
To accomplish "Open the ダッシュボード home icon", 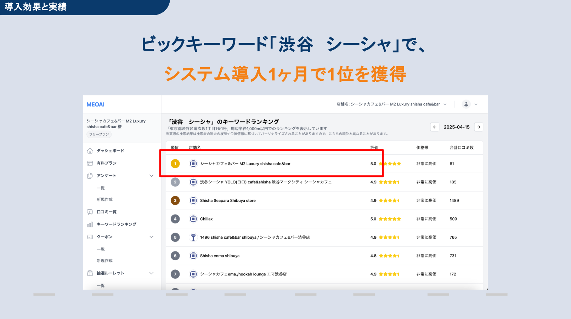I will [90, 151].
